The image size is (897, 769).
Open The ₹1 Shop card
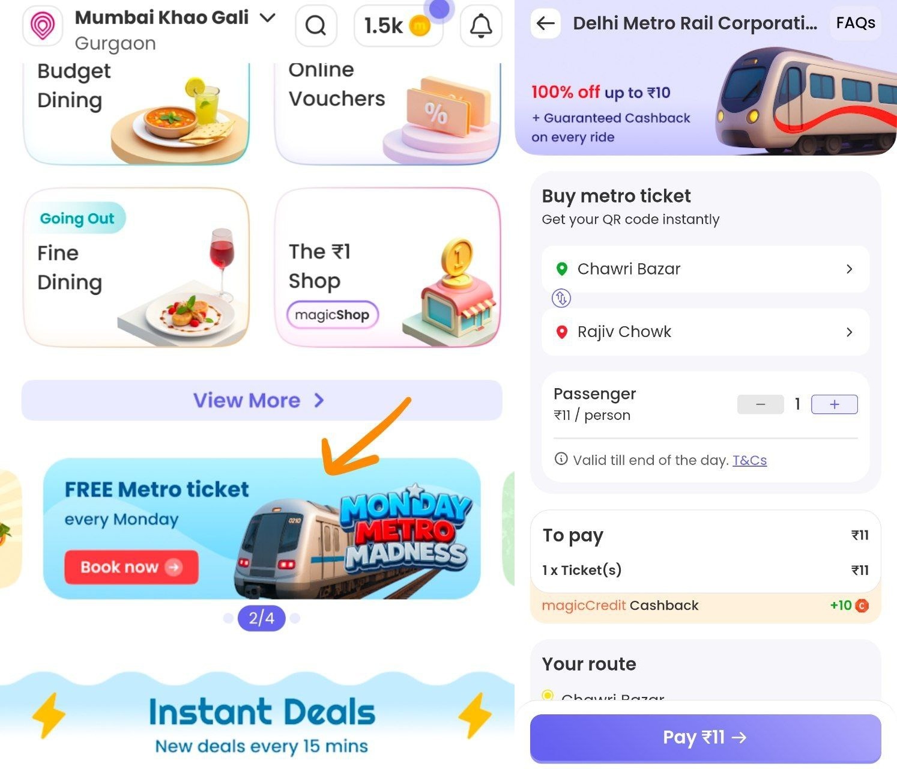388,267
